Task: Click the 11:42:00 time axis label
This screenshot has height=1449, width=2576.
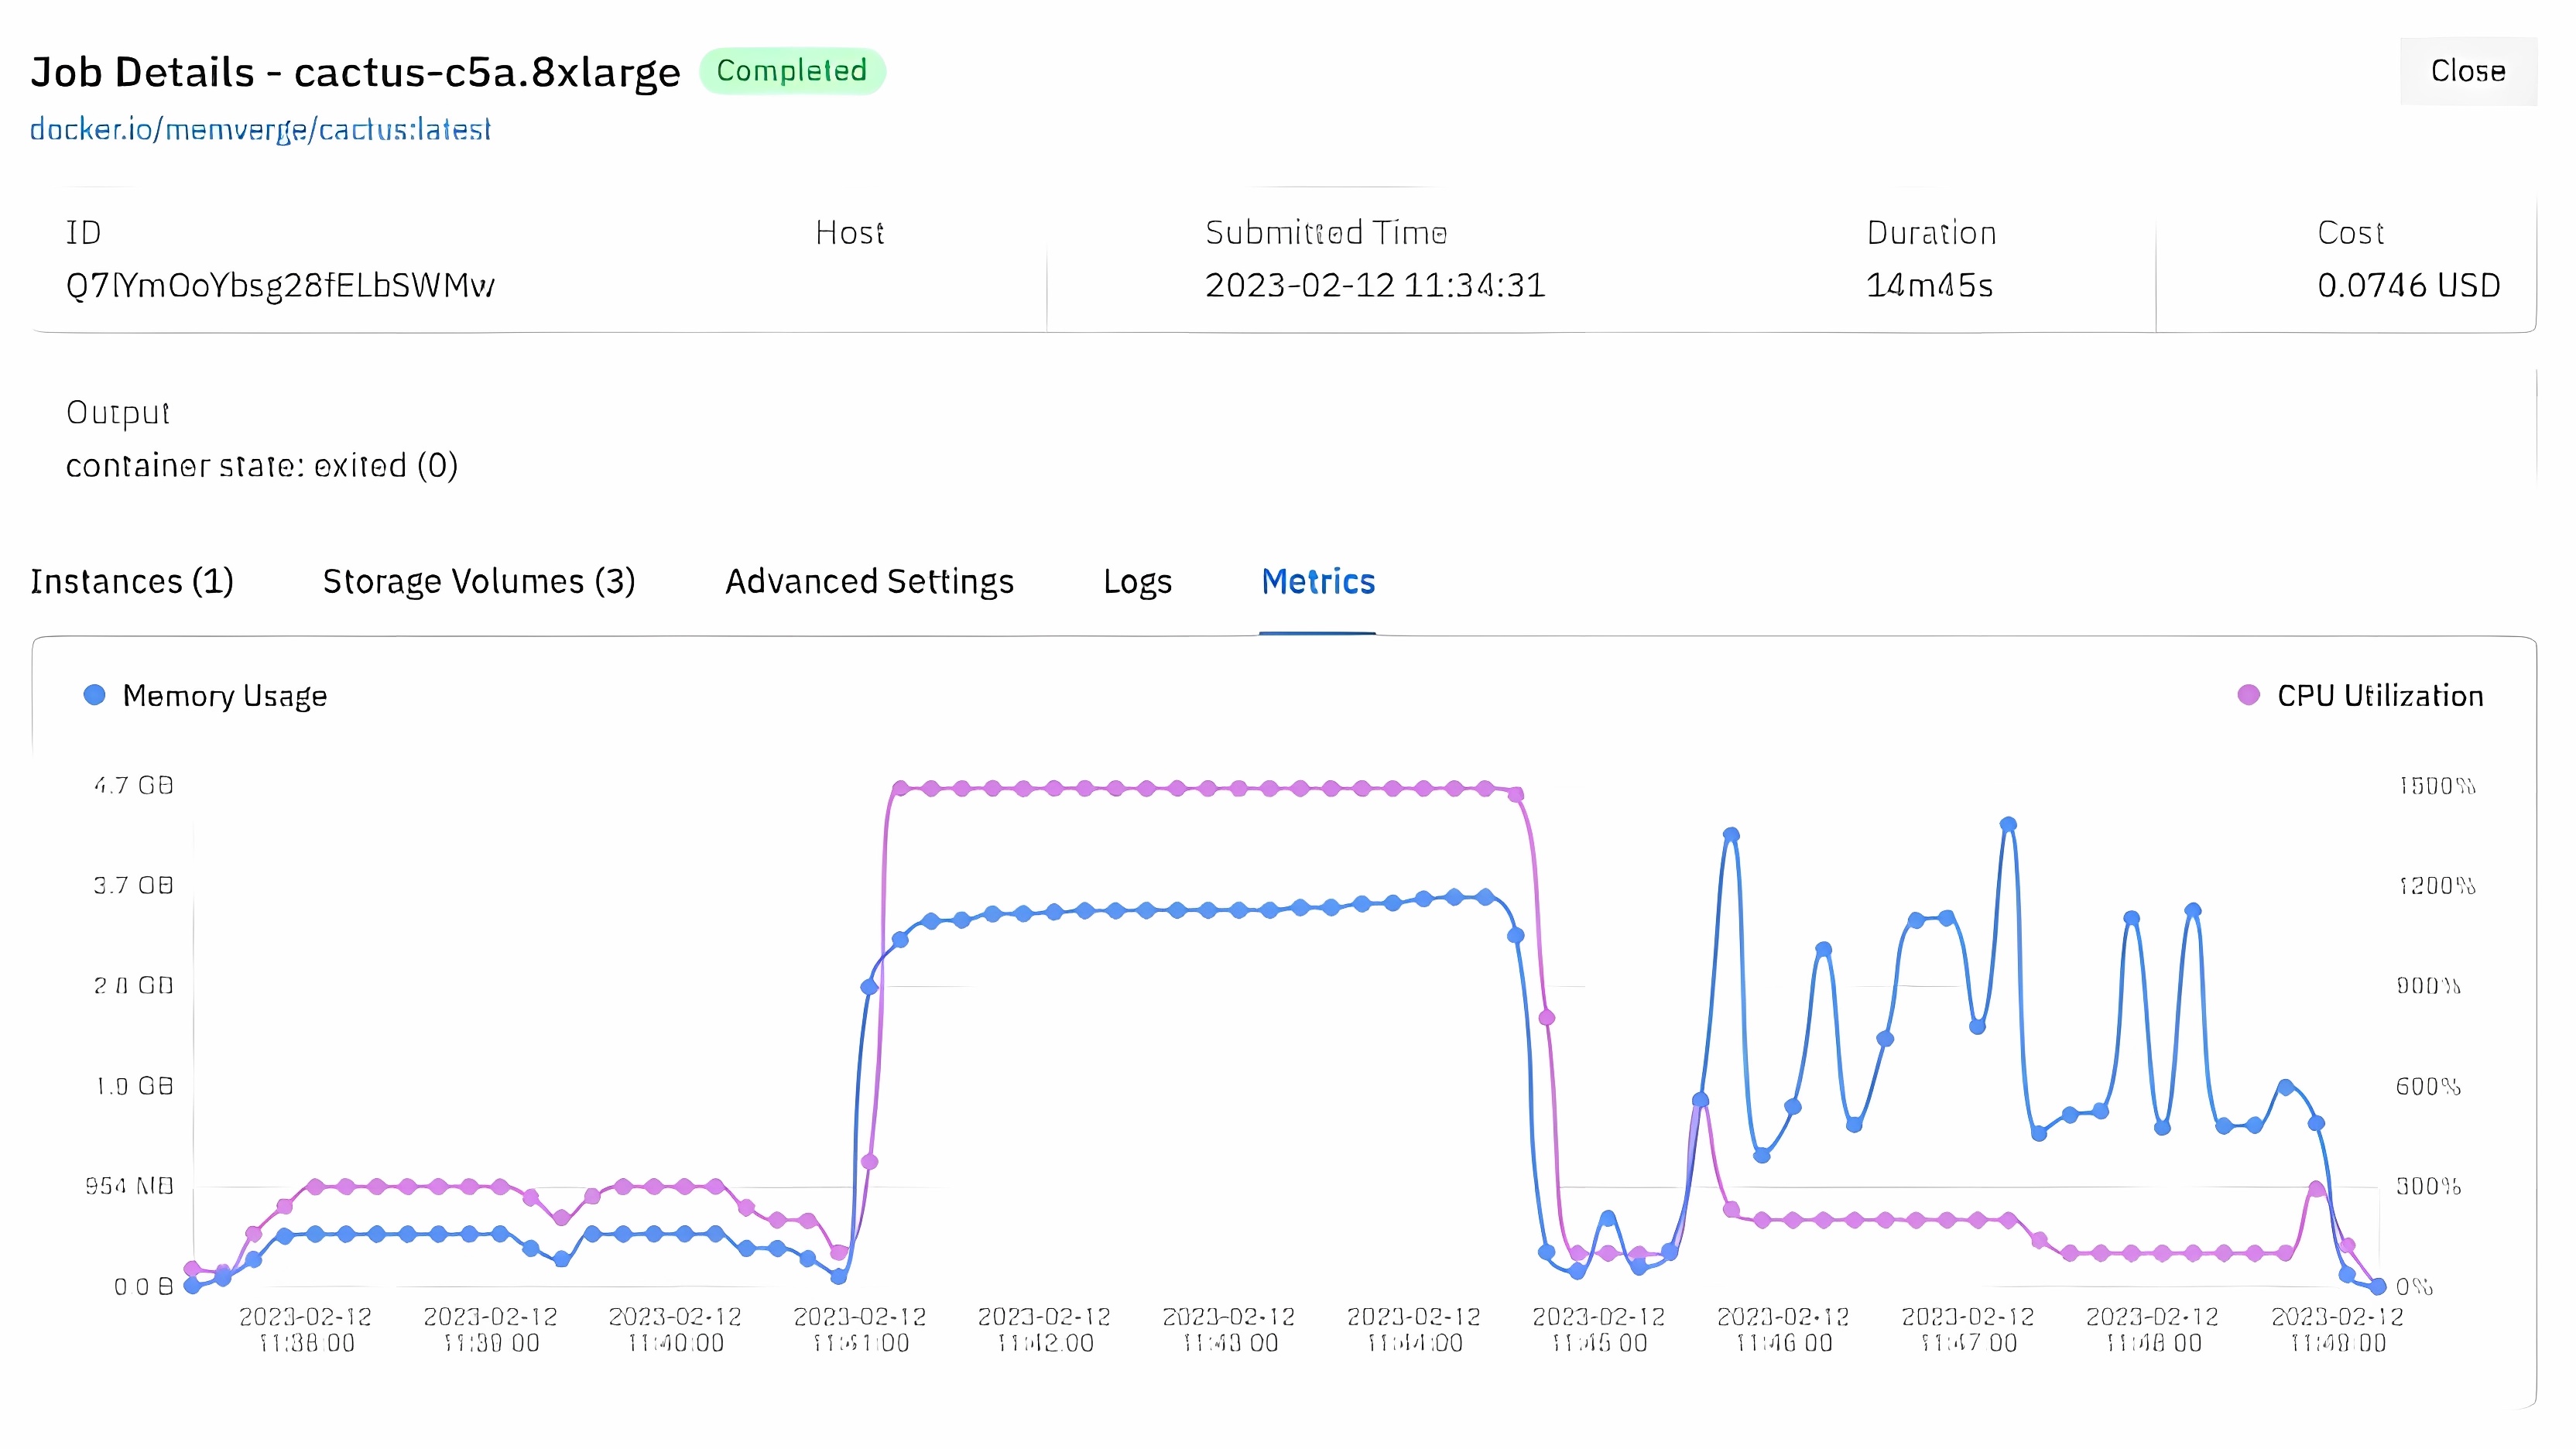Action: coord(1044,1329)
